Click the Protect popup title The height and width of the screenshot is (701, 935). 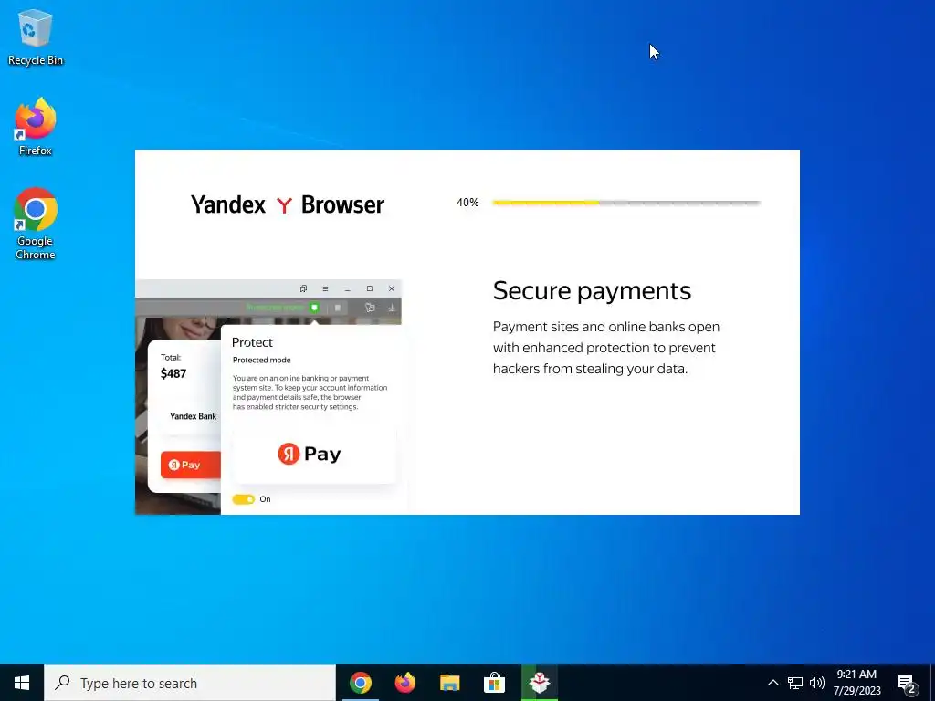pos(252,342)
